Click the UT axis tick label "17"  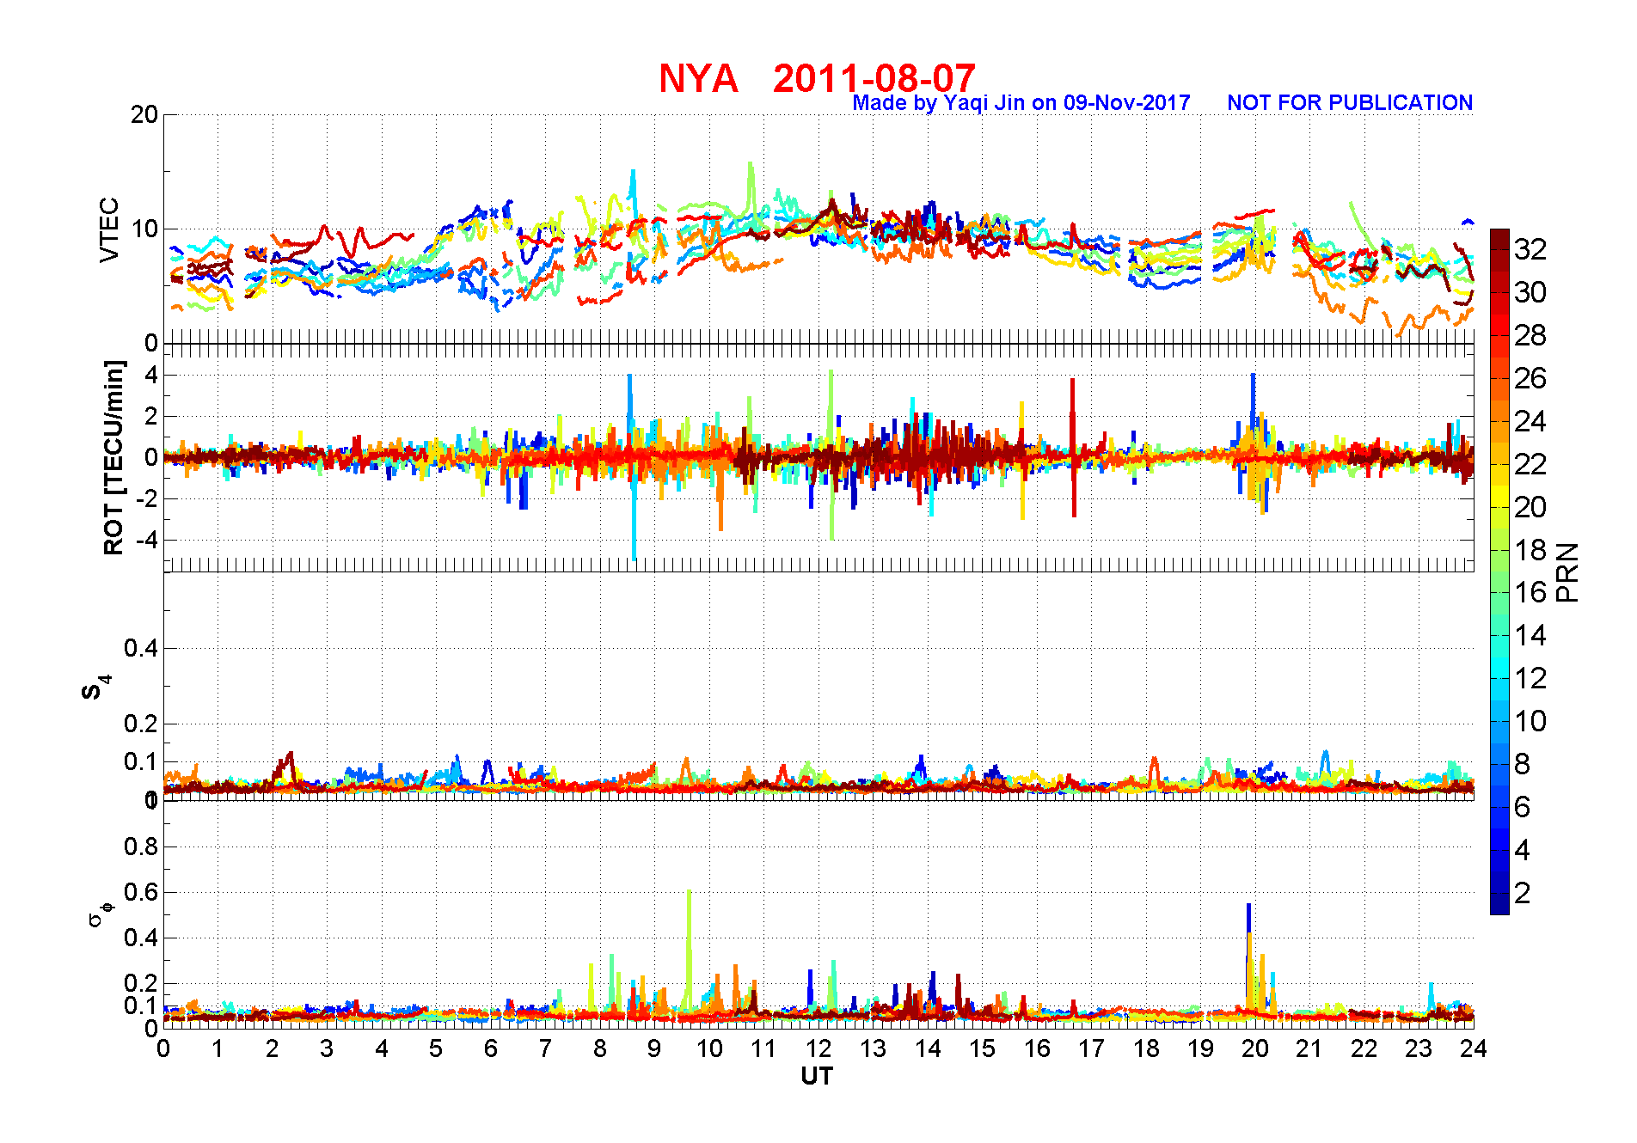tap(1091, 1048)
